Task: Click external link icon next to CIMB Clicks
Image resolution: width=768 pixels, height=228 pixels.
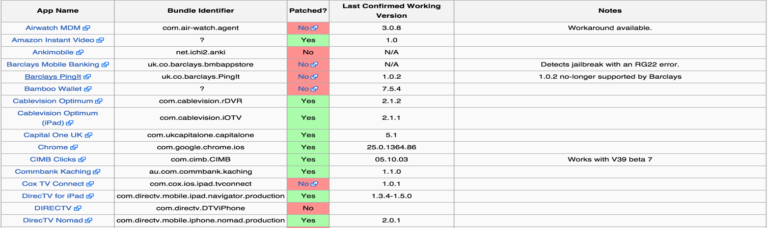Action: pos(83,159)
